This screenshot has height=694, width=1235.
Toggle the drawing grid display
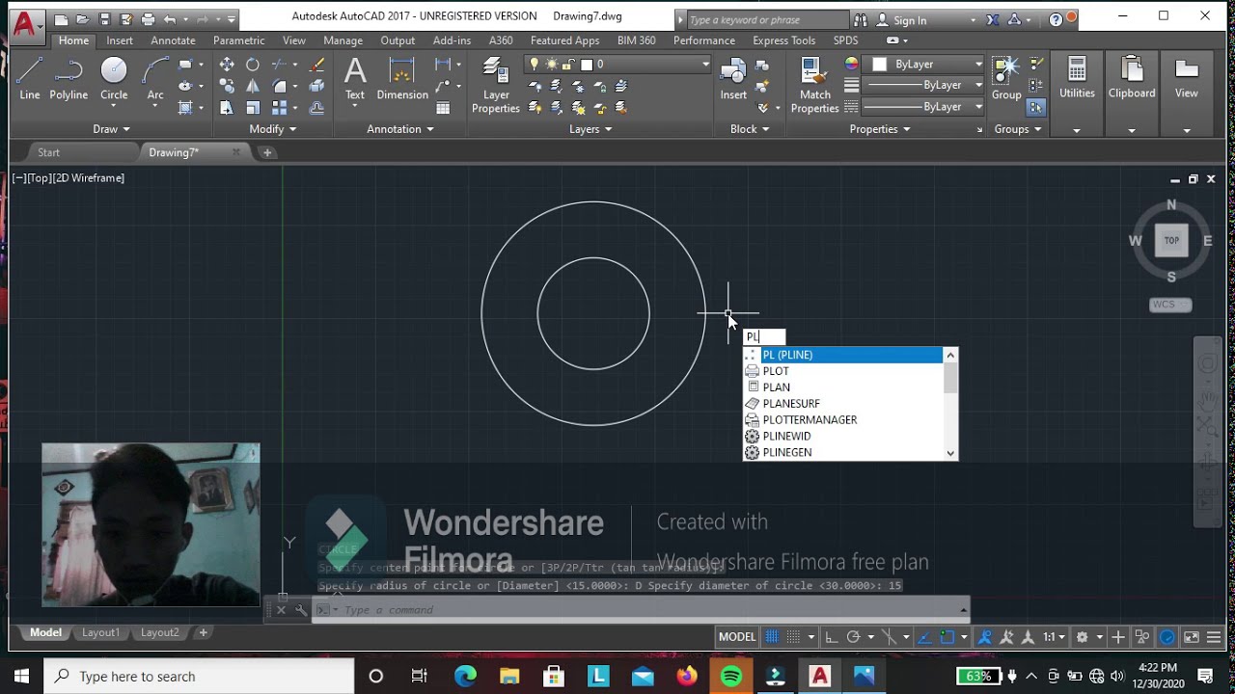(771, 637)
